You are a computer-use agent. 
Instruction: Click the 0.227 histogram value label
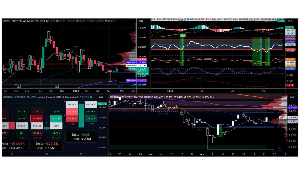[x=290, y=27]
